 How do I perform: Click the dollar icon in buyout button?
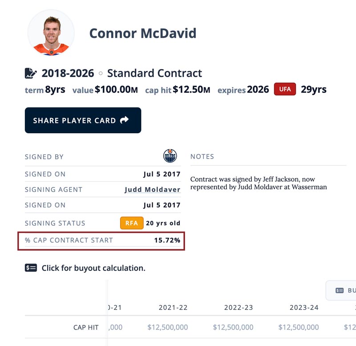(x=340, y=290)
